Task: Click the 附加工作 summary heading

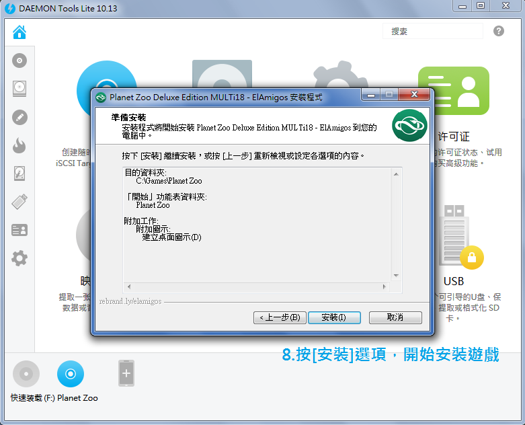Action: click(x=141, y=221)
